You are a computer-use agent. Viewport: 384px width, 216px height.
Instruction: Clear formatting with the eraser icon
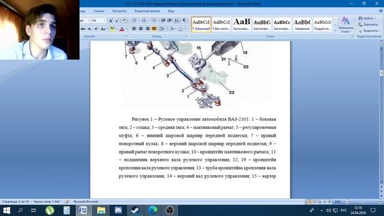[x=124, y=20]
